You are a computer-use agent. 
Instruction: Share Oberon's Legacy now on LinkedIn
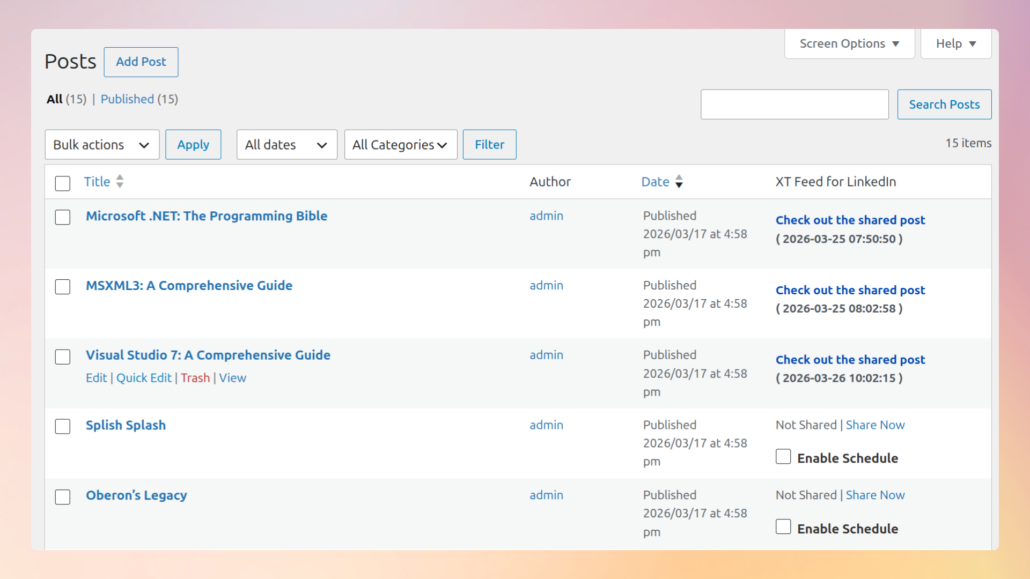pos(875,495)
